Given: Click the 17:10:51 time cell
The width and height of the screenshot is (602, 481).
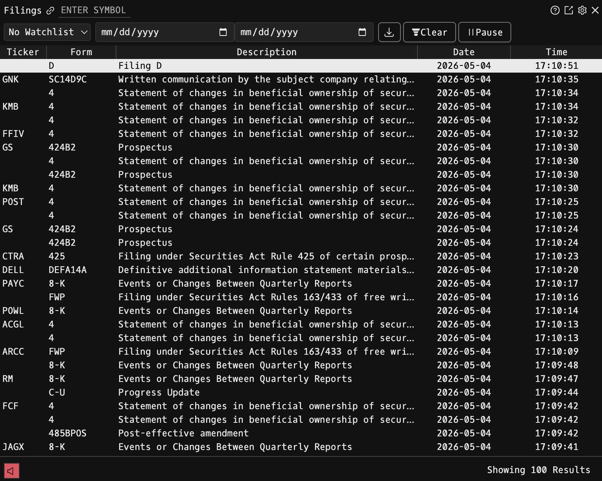Looking at the screenshot, I should 557,66.
